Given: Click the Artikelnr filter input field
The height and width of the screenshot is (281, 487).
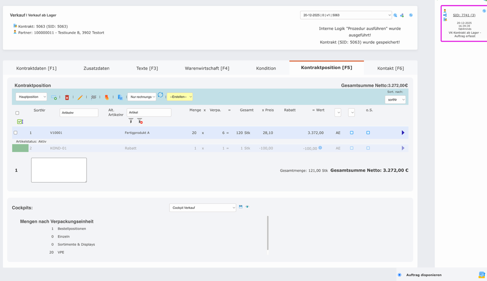Looking at the screenshot, I should pos(79,113).
